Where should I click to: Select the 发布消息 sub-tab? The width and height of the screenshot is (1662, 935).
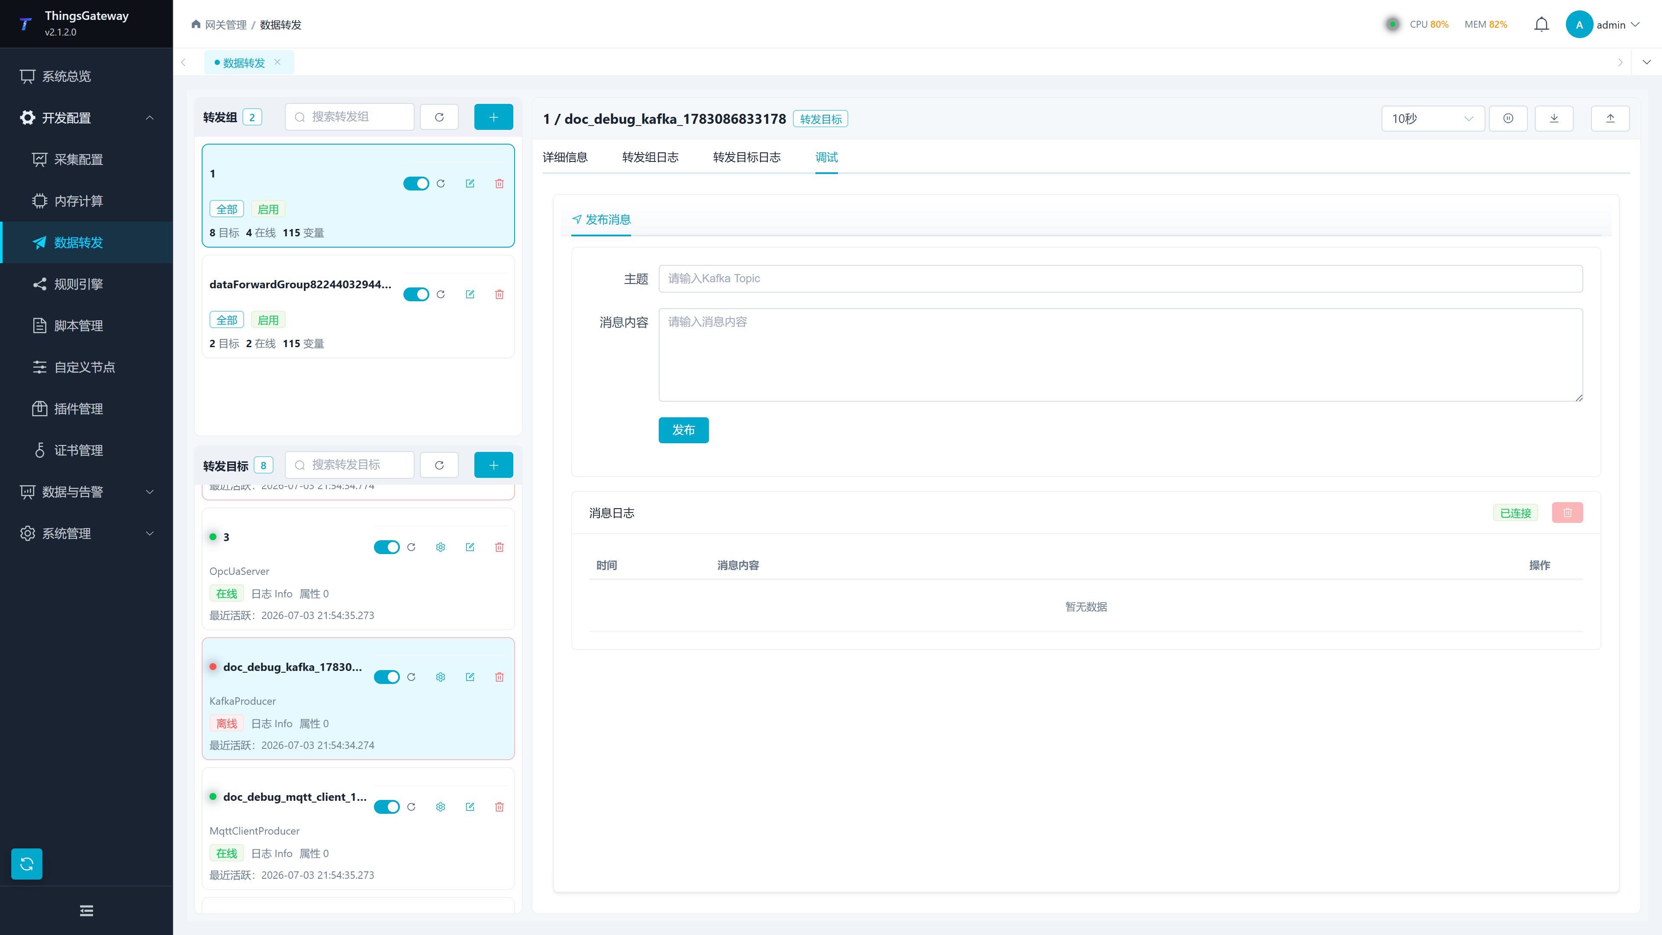tap(601, 219)
